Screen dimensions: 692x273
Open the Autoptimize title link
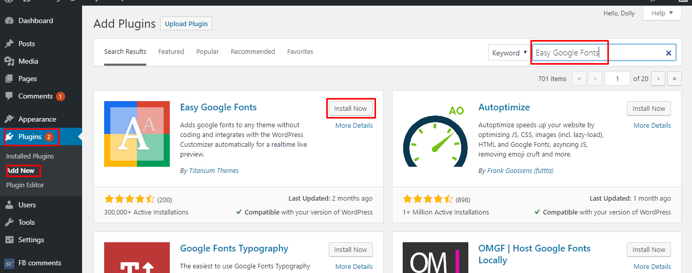[504, 107]
